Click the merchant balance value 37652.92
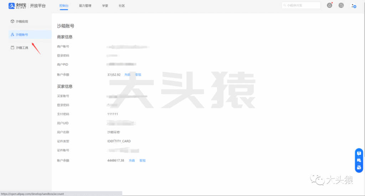The height and width of the screenshot is (196, 365). [114, 75]
